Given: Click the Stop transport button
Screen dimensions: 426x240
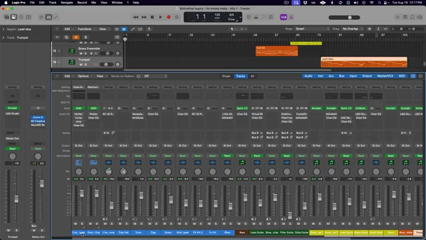Looking at the screenshot, I should click(152, 17).
